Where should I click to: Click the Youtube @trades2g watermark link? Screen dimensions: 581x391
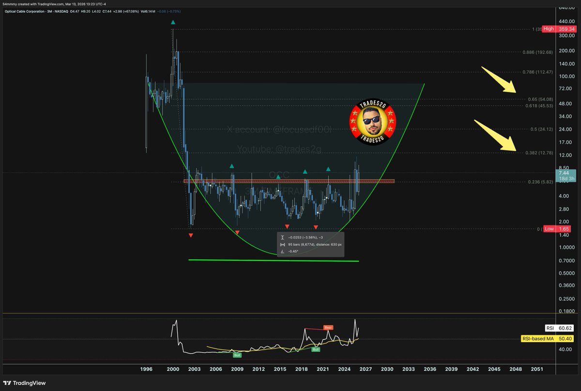pyautogui.click(x=279, y=149)
